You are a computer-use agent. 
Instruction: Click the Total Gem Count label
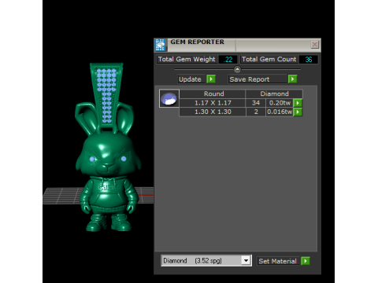click(x=269, y=59)
